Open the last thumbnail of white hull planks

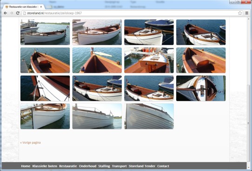tap(149, 116)
